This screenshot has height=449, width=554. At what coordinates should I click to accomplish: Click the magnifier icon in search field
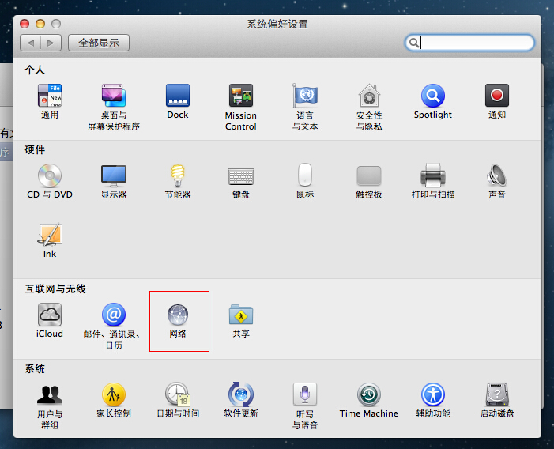tap(414, 43)
